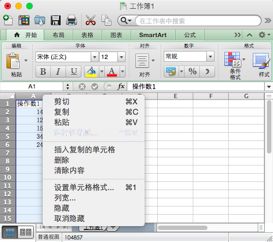The width and height of the screenshot is (273, 242).
Task: Click the vertical scrollbar thumb
Action: pos(269,127)
